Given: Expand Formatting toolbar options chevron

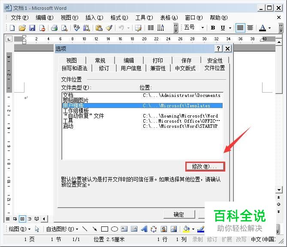Looking at the screenshot, I should coord(281,28).
